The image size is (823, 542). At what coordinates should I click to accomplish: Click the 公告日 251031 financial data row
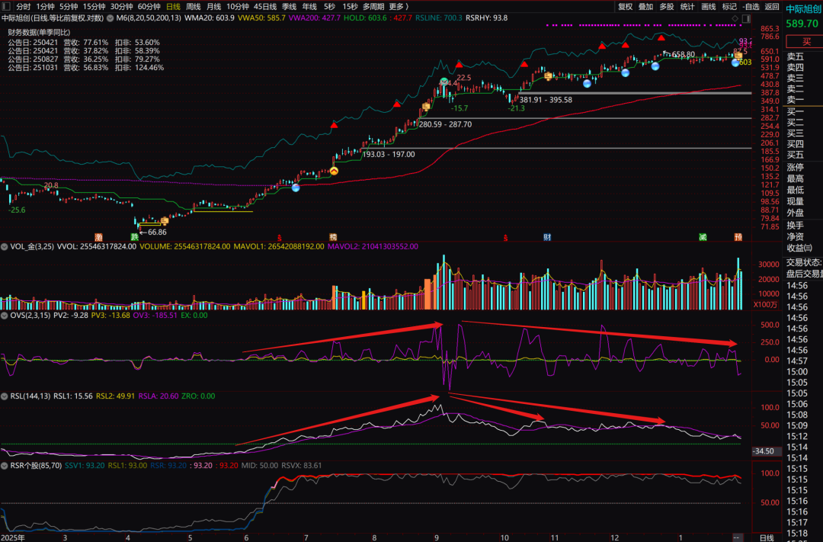coord(85,68)
